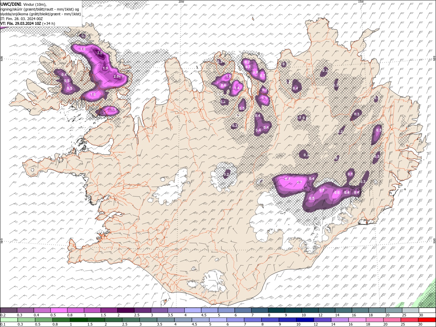Pick deep blue lower swatch at 10
This screenshot has height=327, width=436.
coord(305,320)
